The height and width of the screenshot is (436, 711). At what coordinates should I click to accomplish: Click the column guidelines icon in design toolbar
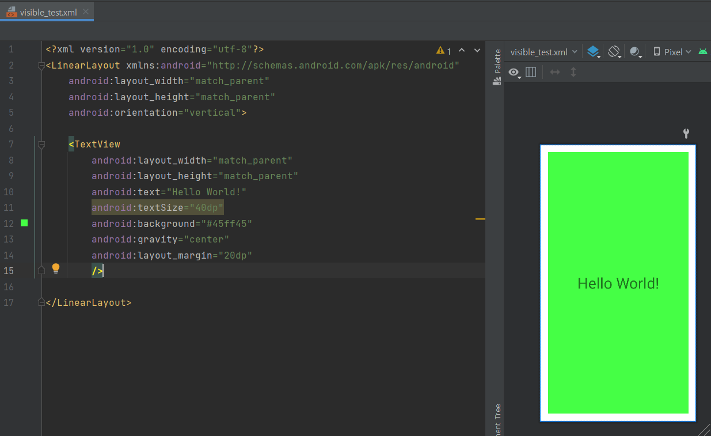[531, 72]
